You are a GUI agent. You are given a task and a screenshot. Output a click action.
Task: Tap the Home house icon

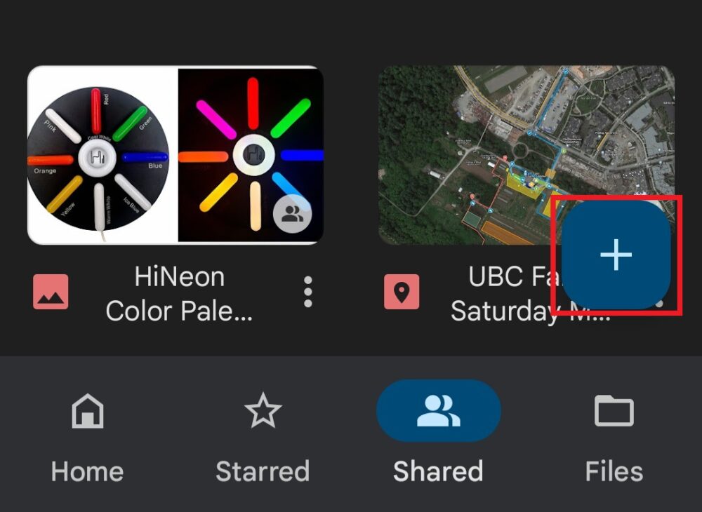88,411
